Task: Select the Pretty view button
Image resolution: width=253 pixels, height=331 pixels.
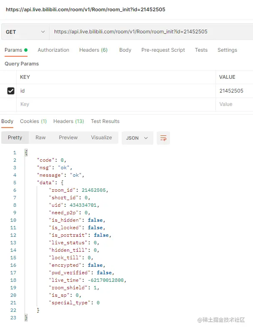Action: click(x=15, y=138)
